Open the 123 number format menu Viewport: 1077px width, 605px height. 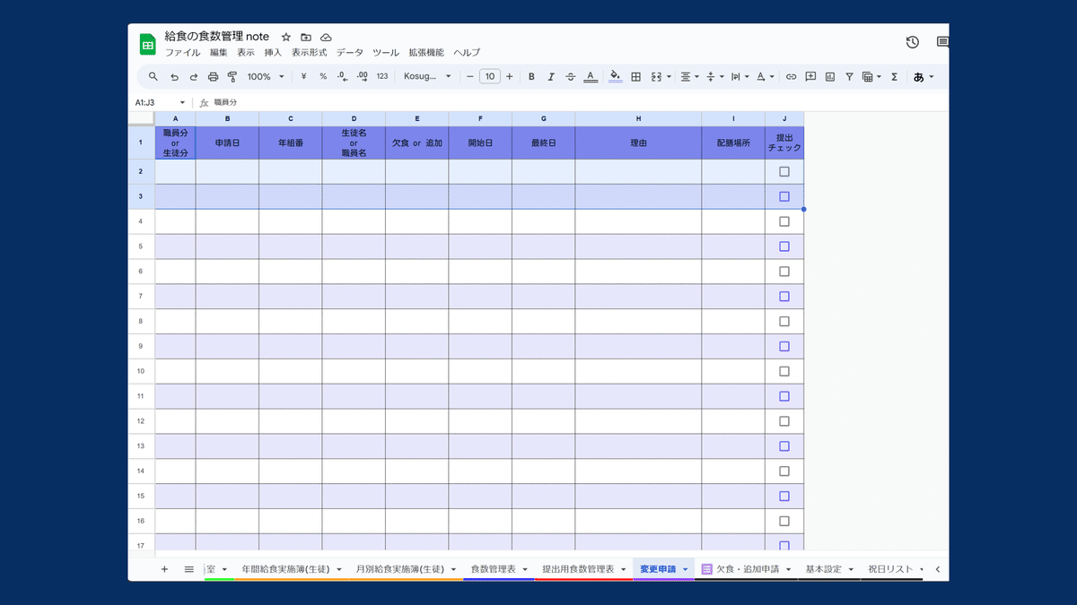click(x=382, y=77)
